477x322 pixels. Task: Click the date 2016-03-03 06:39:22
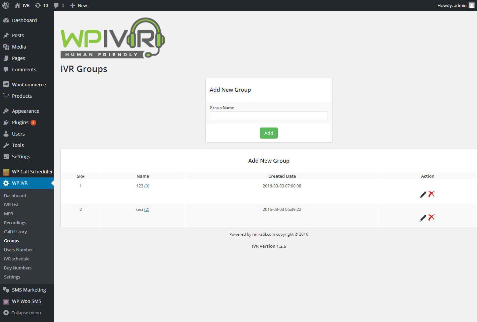pyautogui.click(x=282, y=210)
